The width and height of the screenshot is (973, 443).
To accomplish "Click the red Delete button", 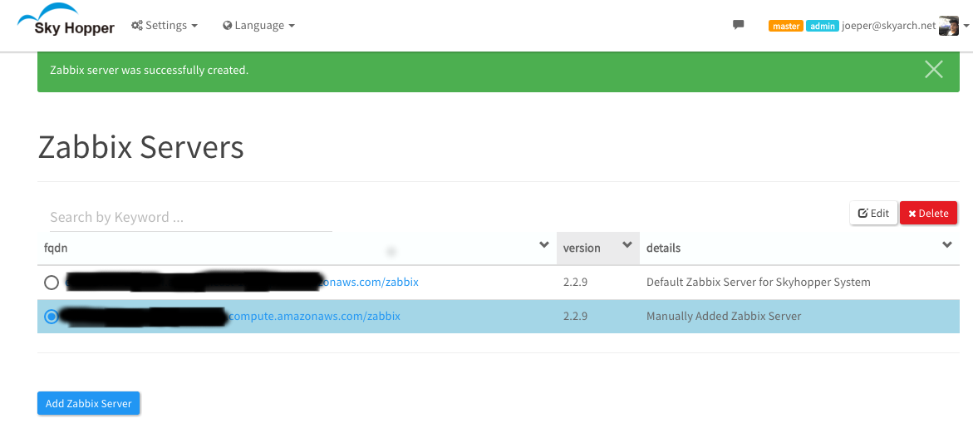I will click(928, 213).
